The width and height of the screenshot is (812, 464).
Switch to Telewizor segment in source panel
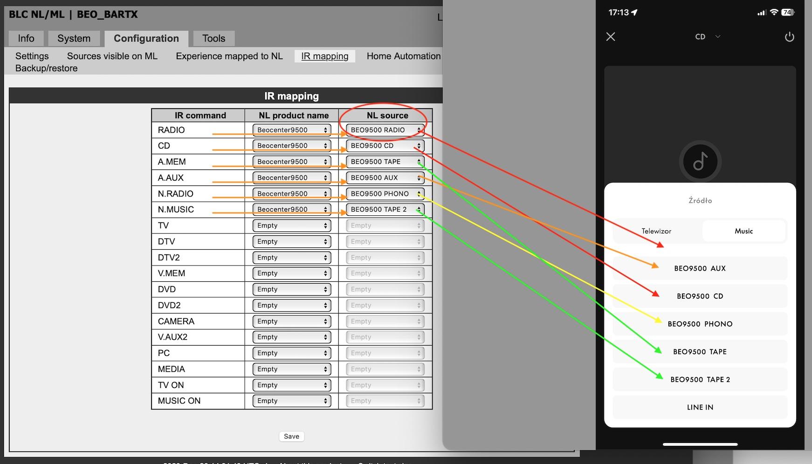coord(656,231)
